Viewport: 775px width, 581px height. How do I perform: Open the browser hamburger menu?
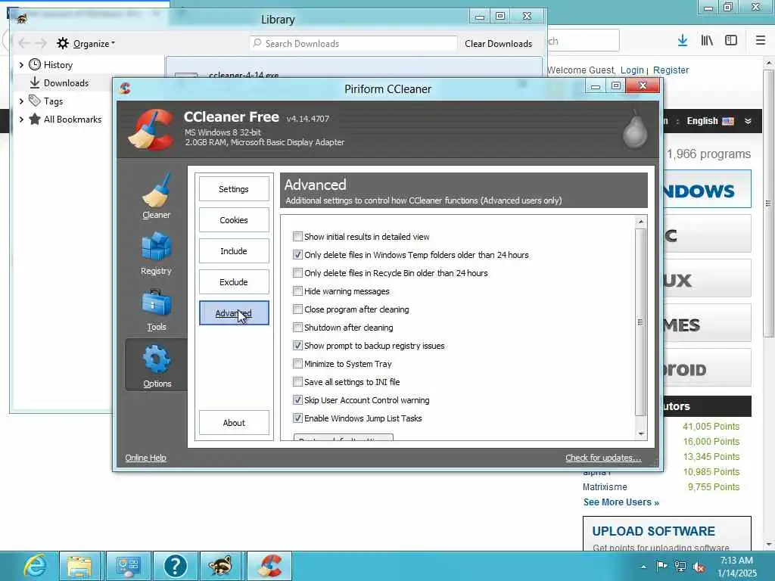click(761, 41)
